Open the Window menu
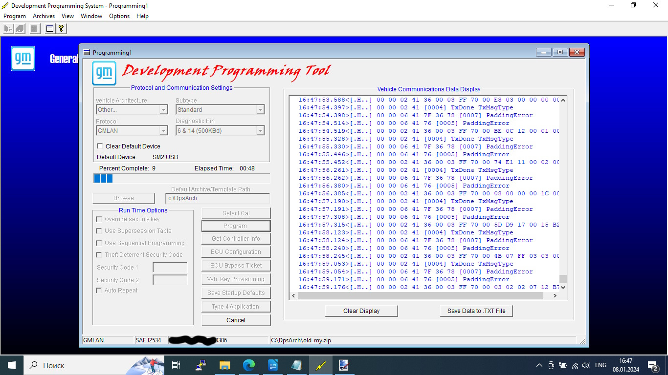Screen dimensions: 668x375 coord(91,16)
